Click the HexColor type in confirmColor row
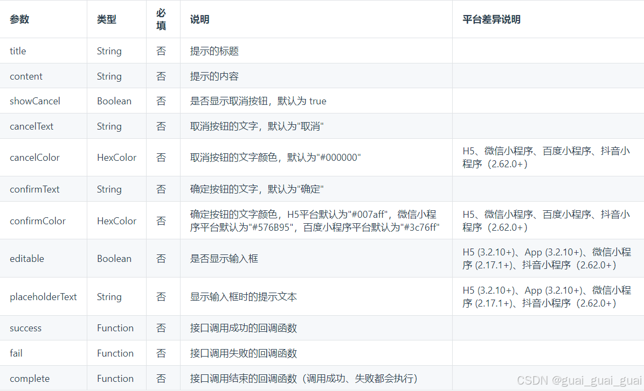 tap(116, 221)
